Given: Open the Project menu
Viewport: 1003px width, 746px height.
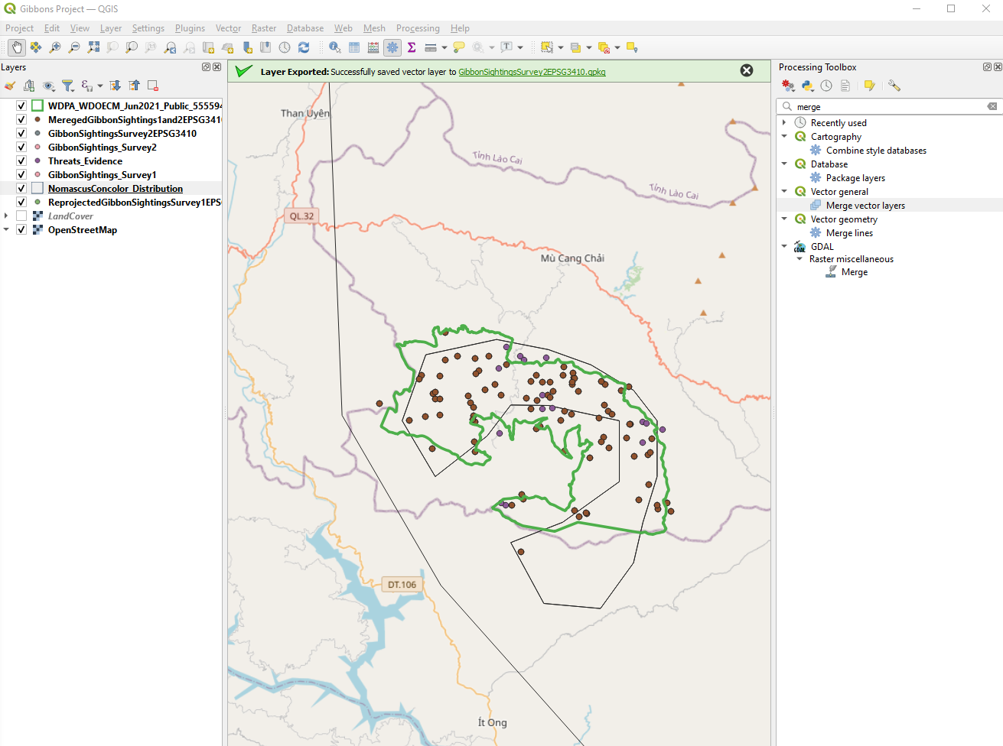Looking at the screenshot, I should click(x=19, y=28).
